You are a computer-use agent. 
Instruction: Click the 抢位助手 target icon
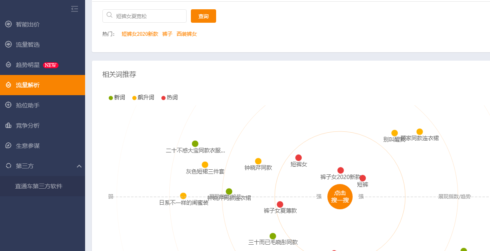click(x=8, y=105)
